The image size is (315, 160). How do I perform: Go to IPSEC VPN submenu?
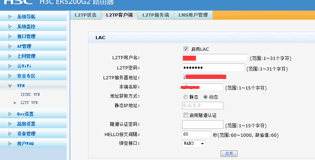click(30, 94)
